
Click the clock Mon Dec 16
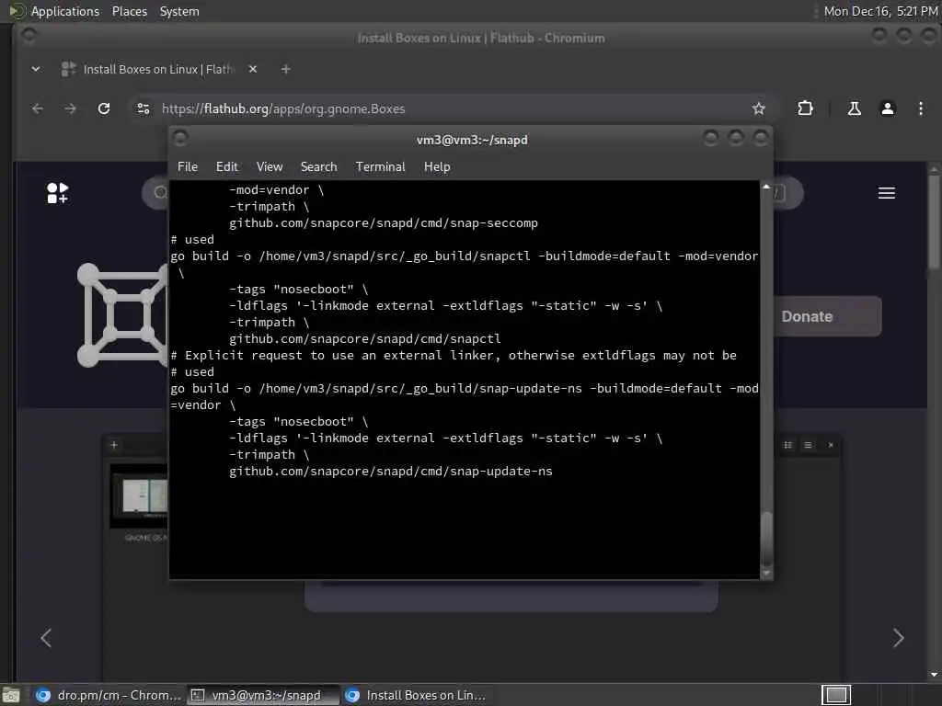coord(880,11)
